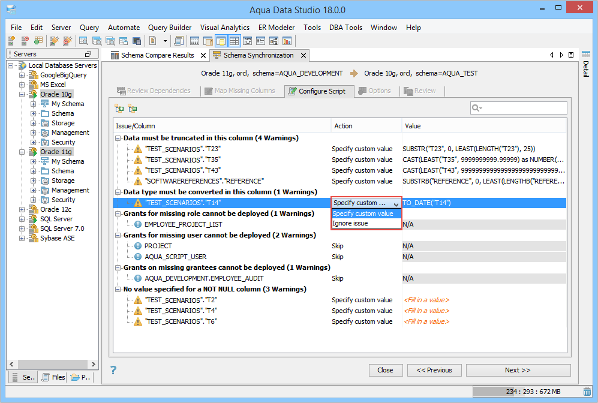The width and height of the screenshot is (598, 403).
Task: Expand the GoogleBigQuery server node
Action: 22,75
